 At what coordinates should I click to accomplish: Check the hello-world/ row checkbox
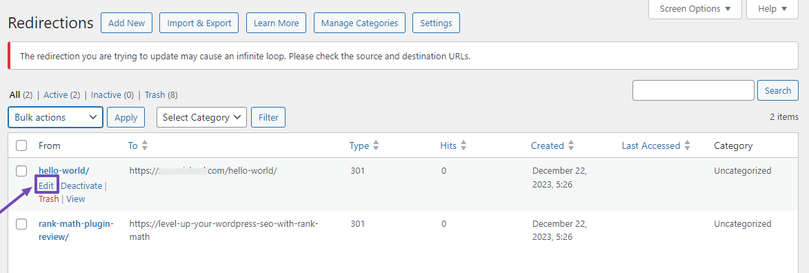[21, 171]
